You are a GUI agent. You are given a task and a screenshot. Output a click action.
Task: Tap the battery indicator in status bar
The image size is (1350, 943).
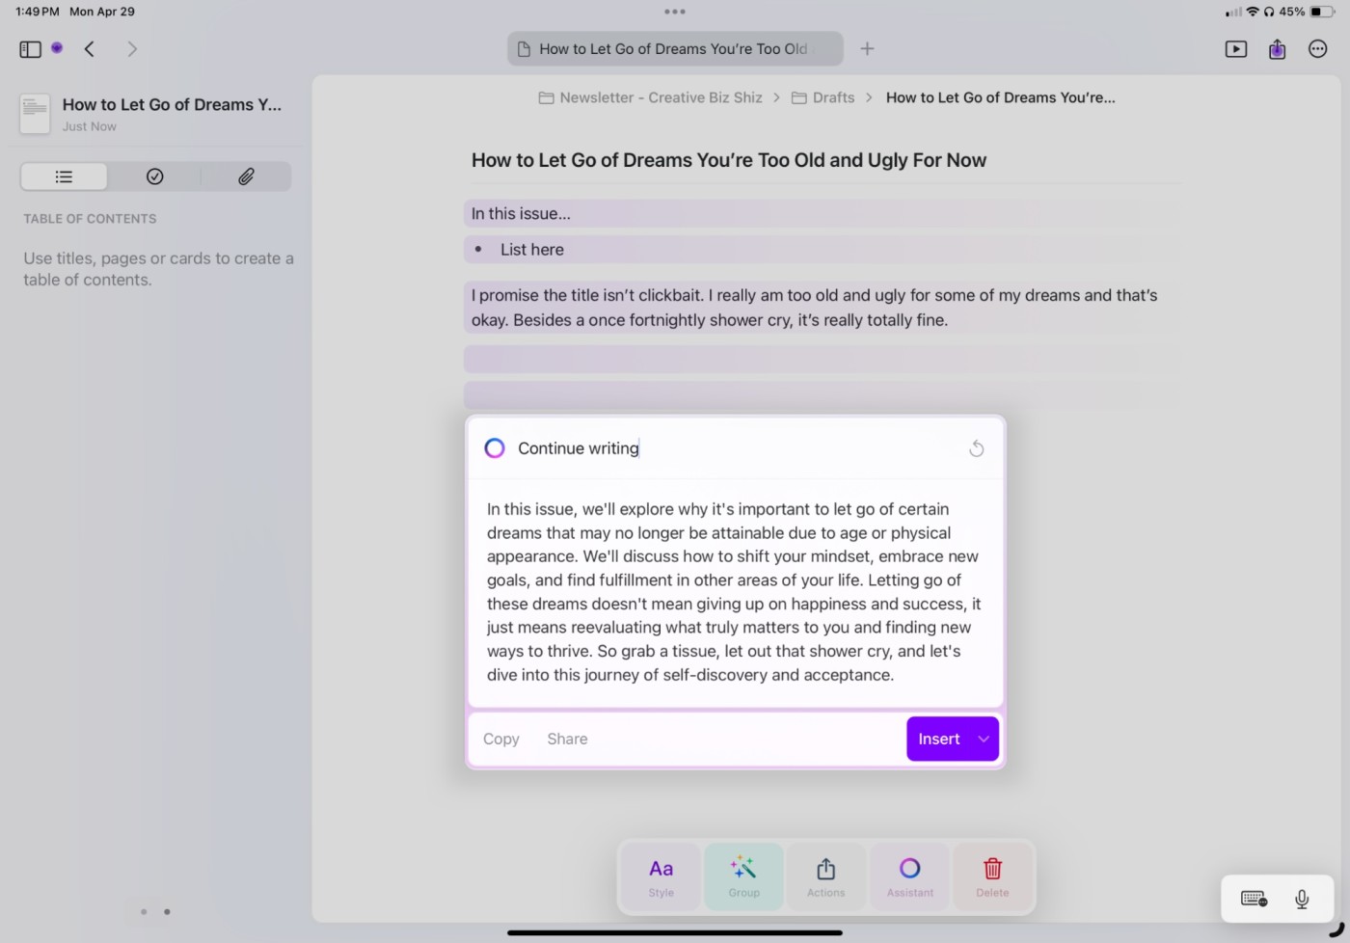pyautogui.click(x=1323, y=12)
